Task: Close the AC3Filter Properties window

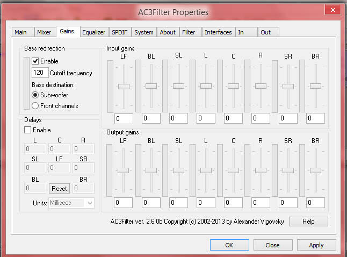Action: pos(332,10)
